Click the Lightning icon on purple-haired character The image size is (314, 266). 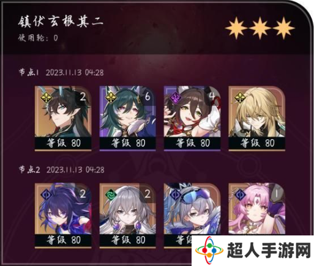pyautogui.click(x=47, y=194)
